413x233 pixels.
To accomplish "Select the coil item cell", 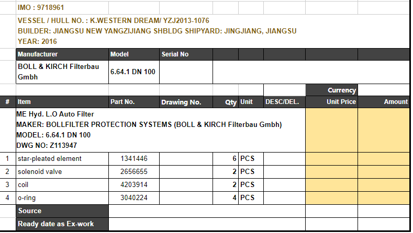I will tap(62, 184).
